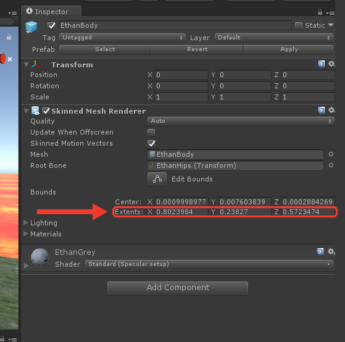Click the Scale X field
The image size is (345, 342).
[x=181, y=97]
